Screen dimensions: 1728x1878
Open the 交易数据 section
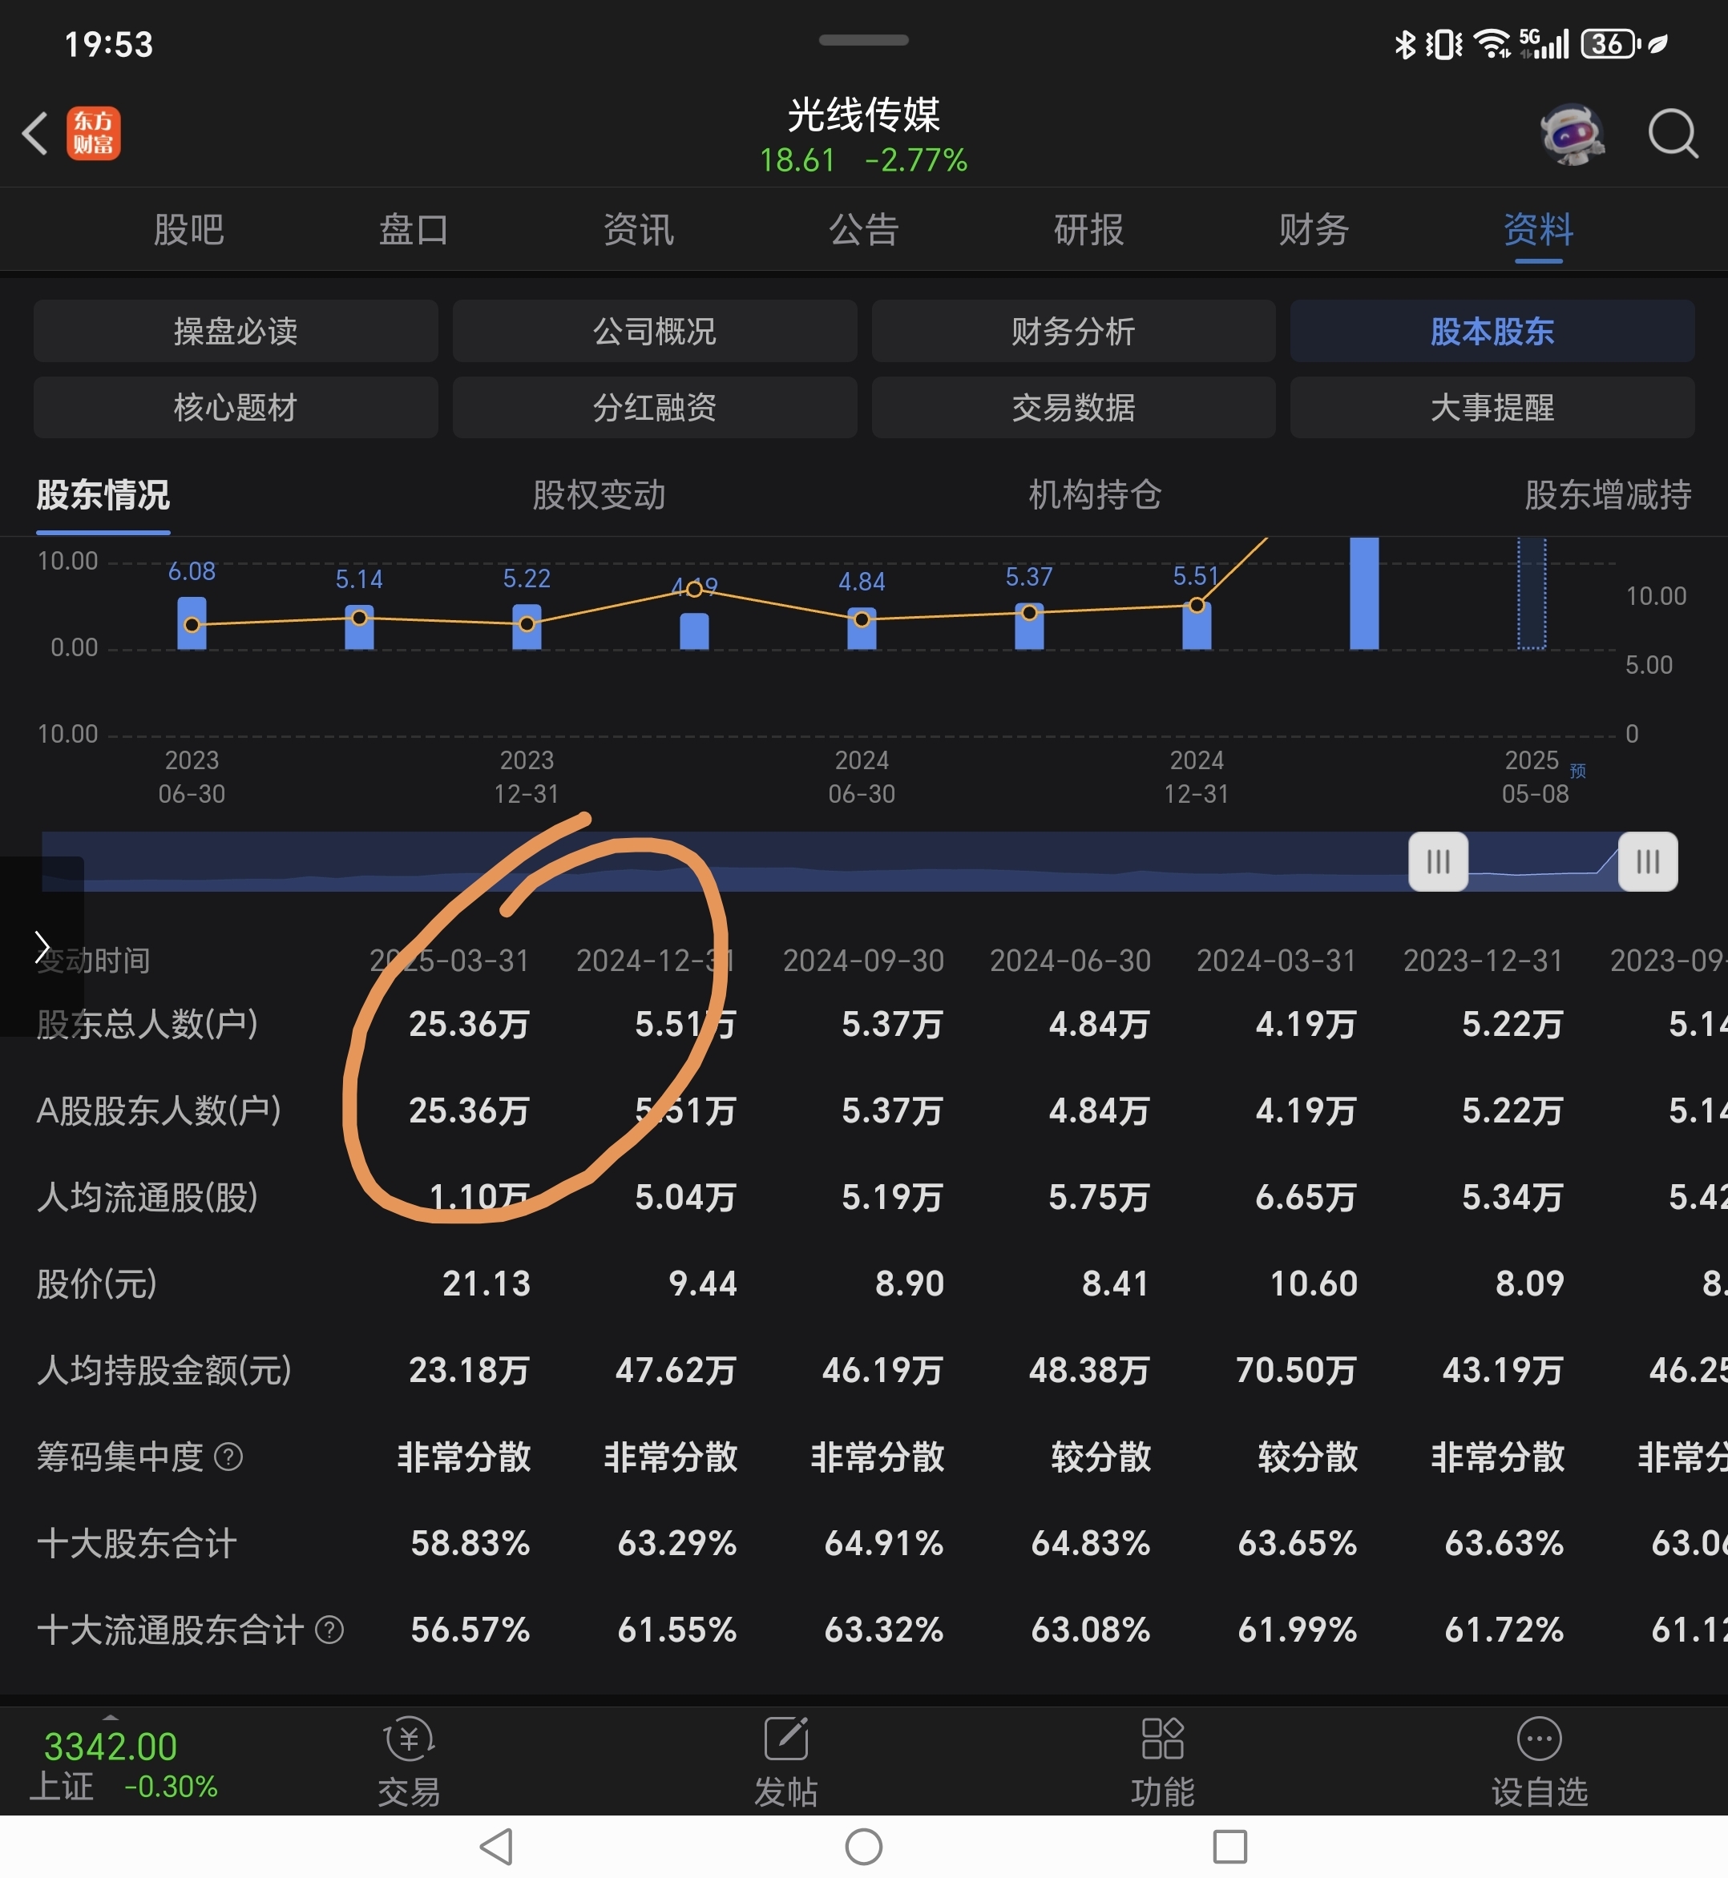tap(1073, 408)
